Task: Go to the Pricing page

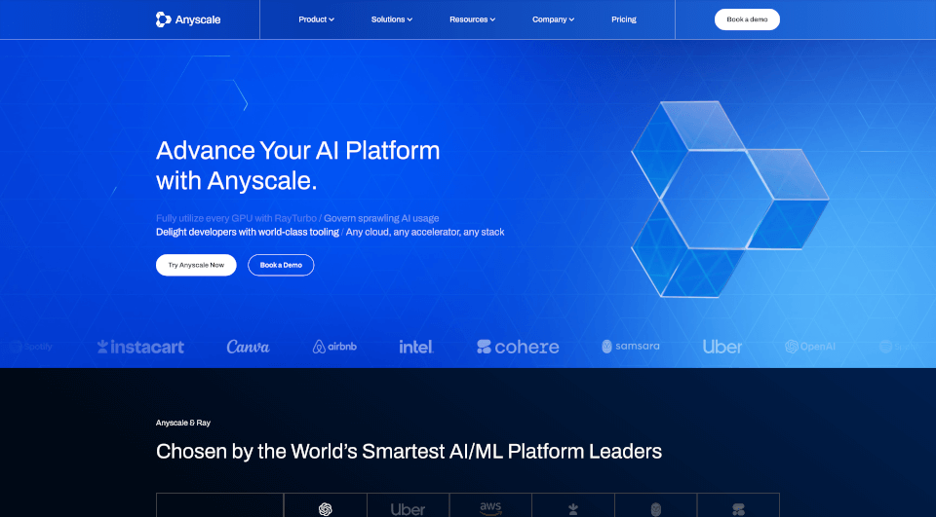Action: [624, 19]
